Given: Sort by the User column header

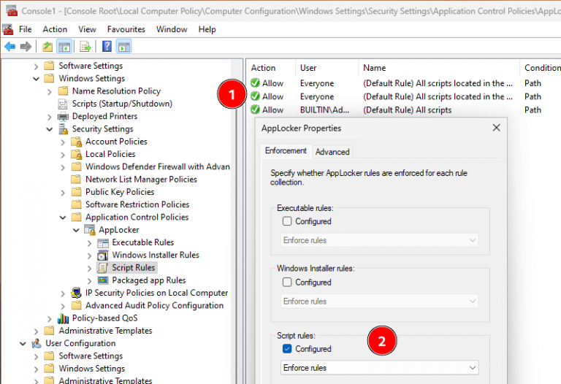Looking at the screenshot, I should tap(327, 68).
